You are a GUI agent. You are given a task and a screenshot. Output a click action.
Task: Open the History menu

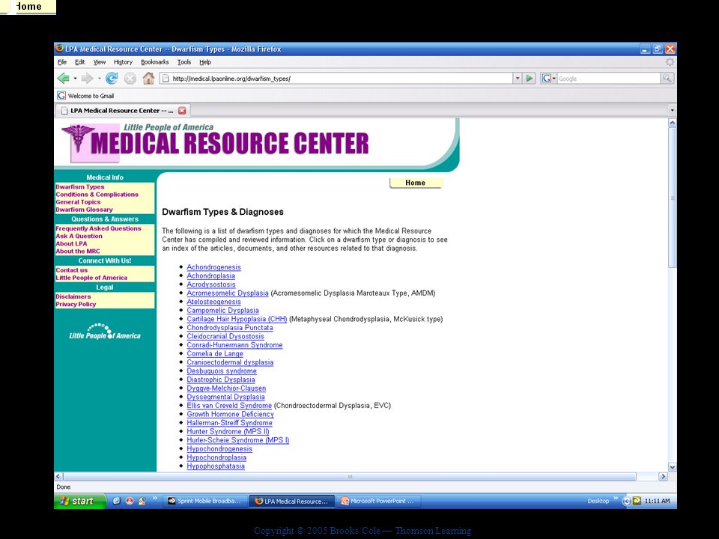[x=123, y=62]
